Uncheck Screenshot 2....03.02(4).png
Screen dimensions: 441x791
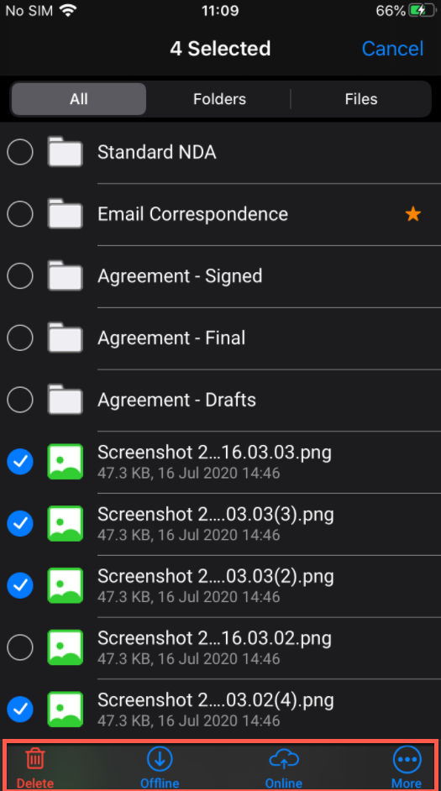(20, 710)
